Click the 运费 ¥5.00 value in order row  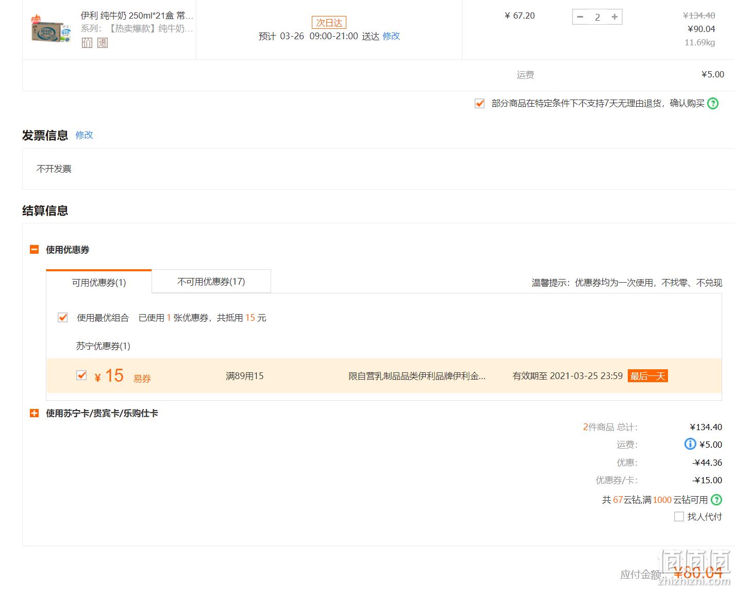pyautogui.click(x=713, y=75)
